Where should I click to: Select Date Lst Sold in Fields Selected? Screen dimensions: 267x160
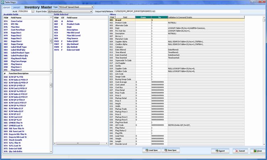(x=73, y=50)
